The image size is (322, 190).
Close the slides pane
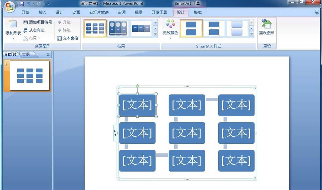[x=48, y=55]
